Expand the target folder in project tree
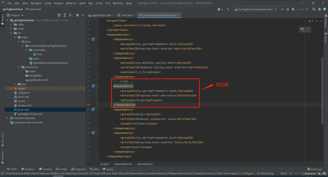The width and height of the screenshot is (328, 177). (x=11, y=88)
